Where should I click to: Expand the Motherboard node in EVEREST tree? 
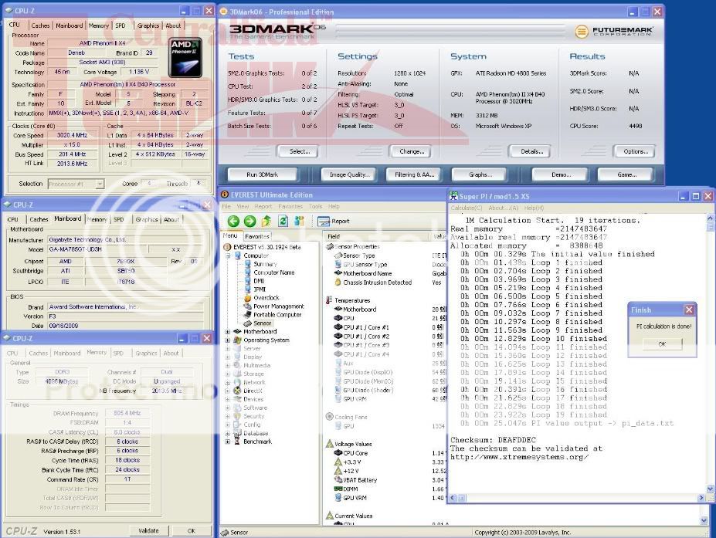tap(228, 332)
